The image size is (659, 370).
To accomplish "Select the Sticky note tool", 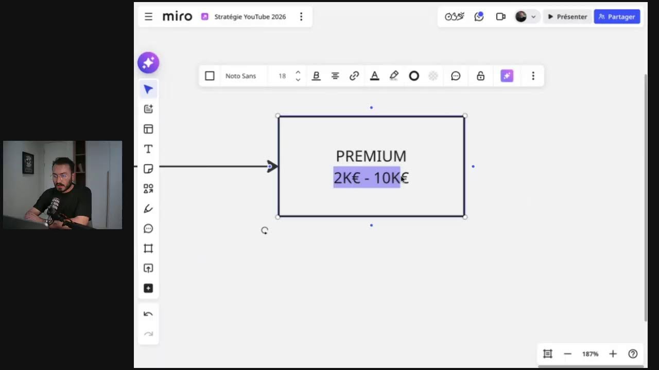I will point(148,169).
